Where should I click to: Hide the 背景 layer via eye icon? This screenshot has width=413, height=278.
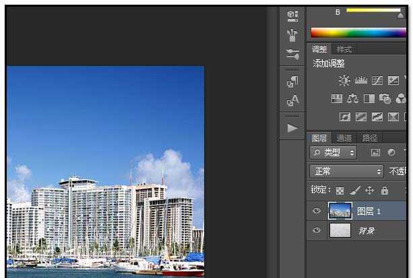point(317,231)
